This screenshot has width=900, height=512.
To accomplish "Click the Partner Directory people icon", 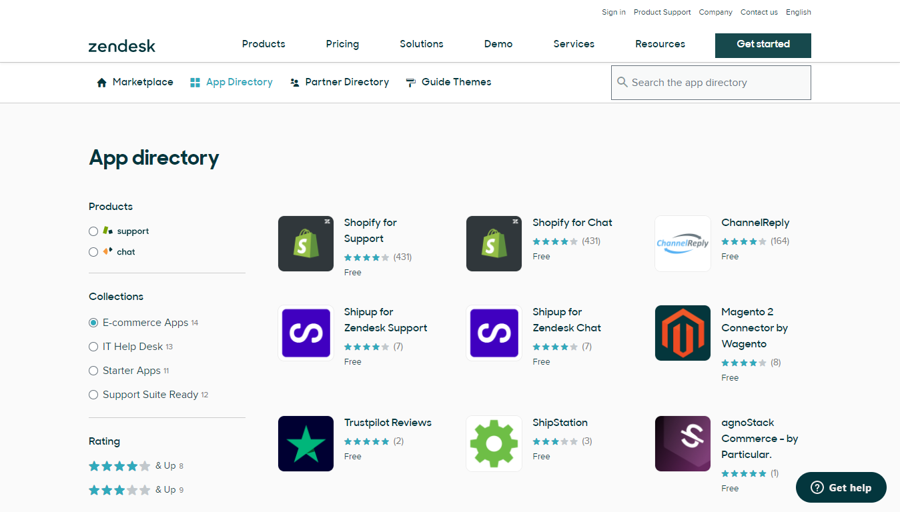I will 294,83.
